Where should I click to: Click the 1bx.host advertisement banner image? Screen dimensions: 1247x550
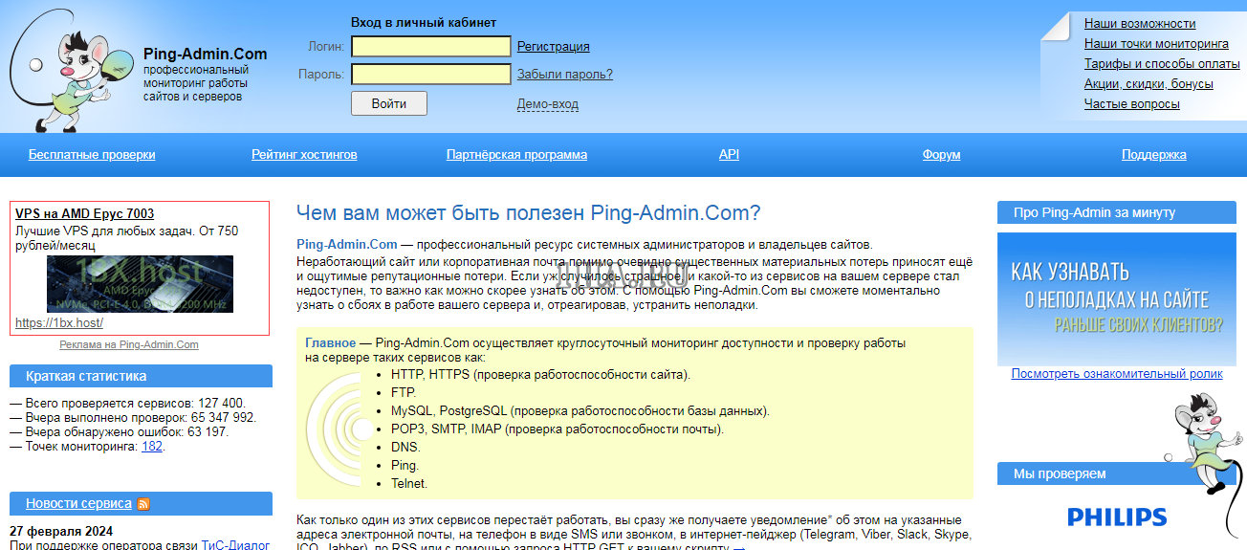tap(140, 284)
